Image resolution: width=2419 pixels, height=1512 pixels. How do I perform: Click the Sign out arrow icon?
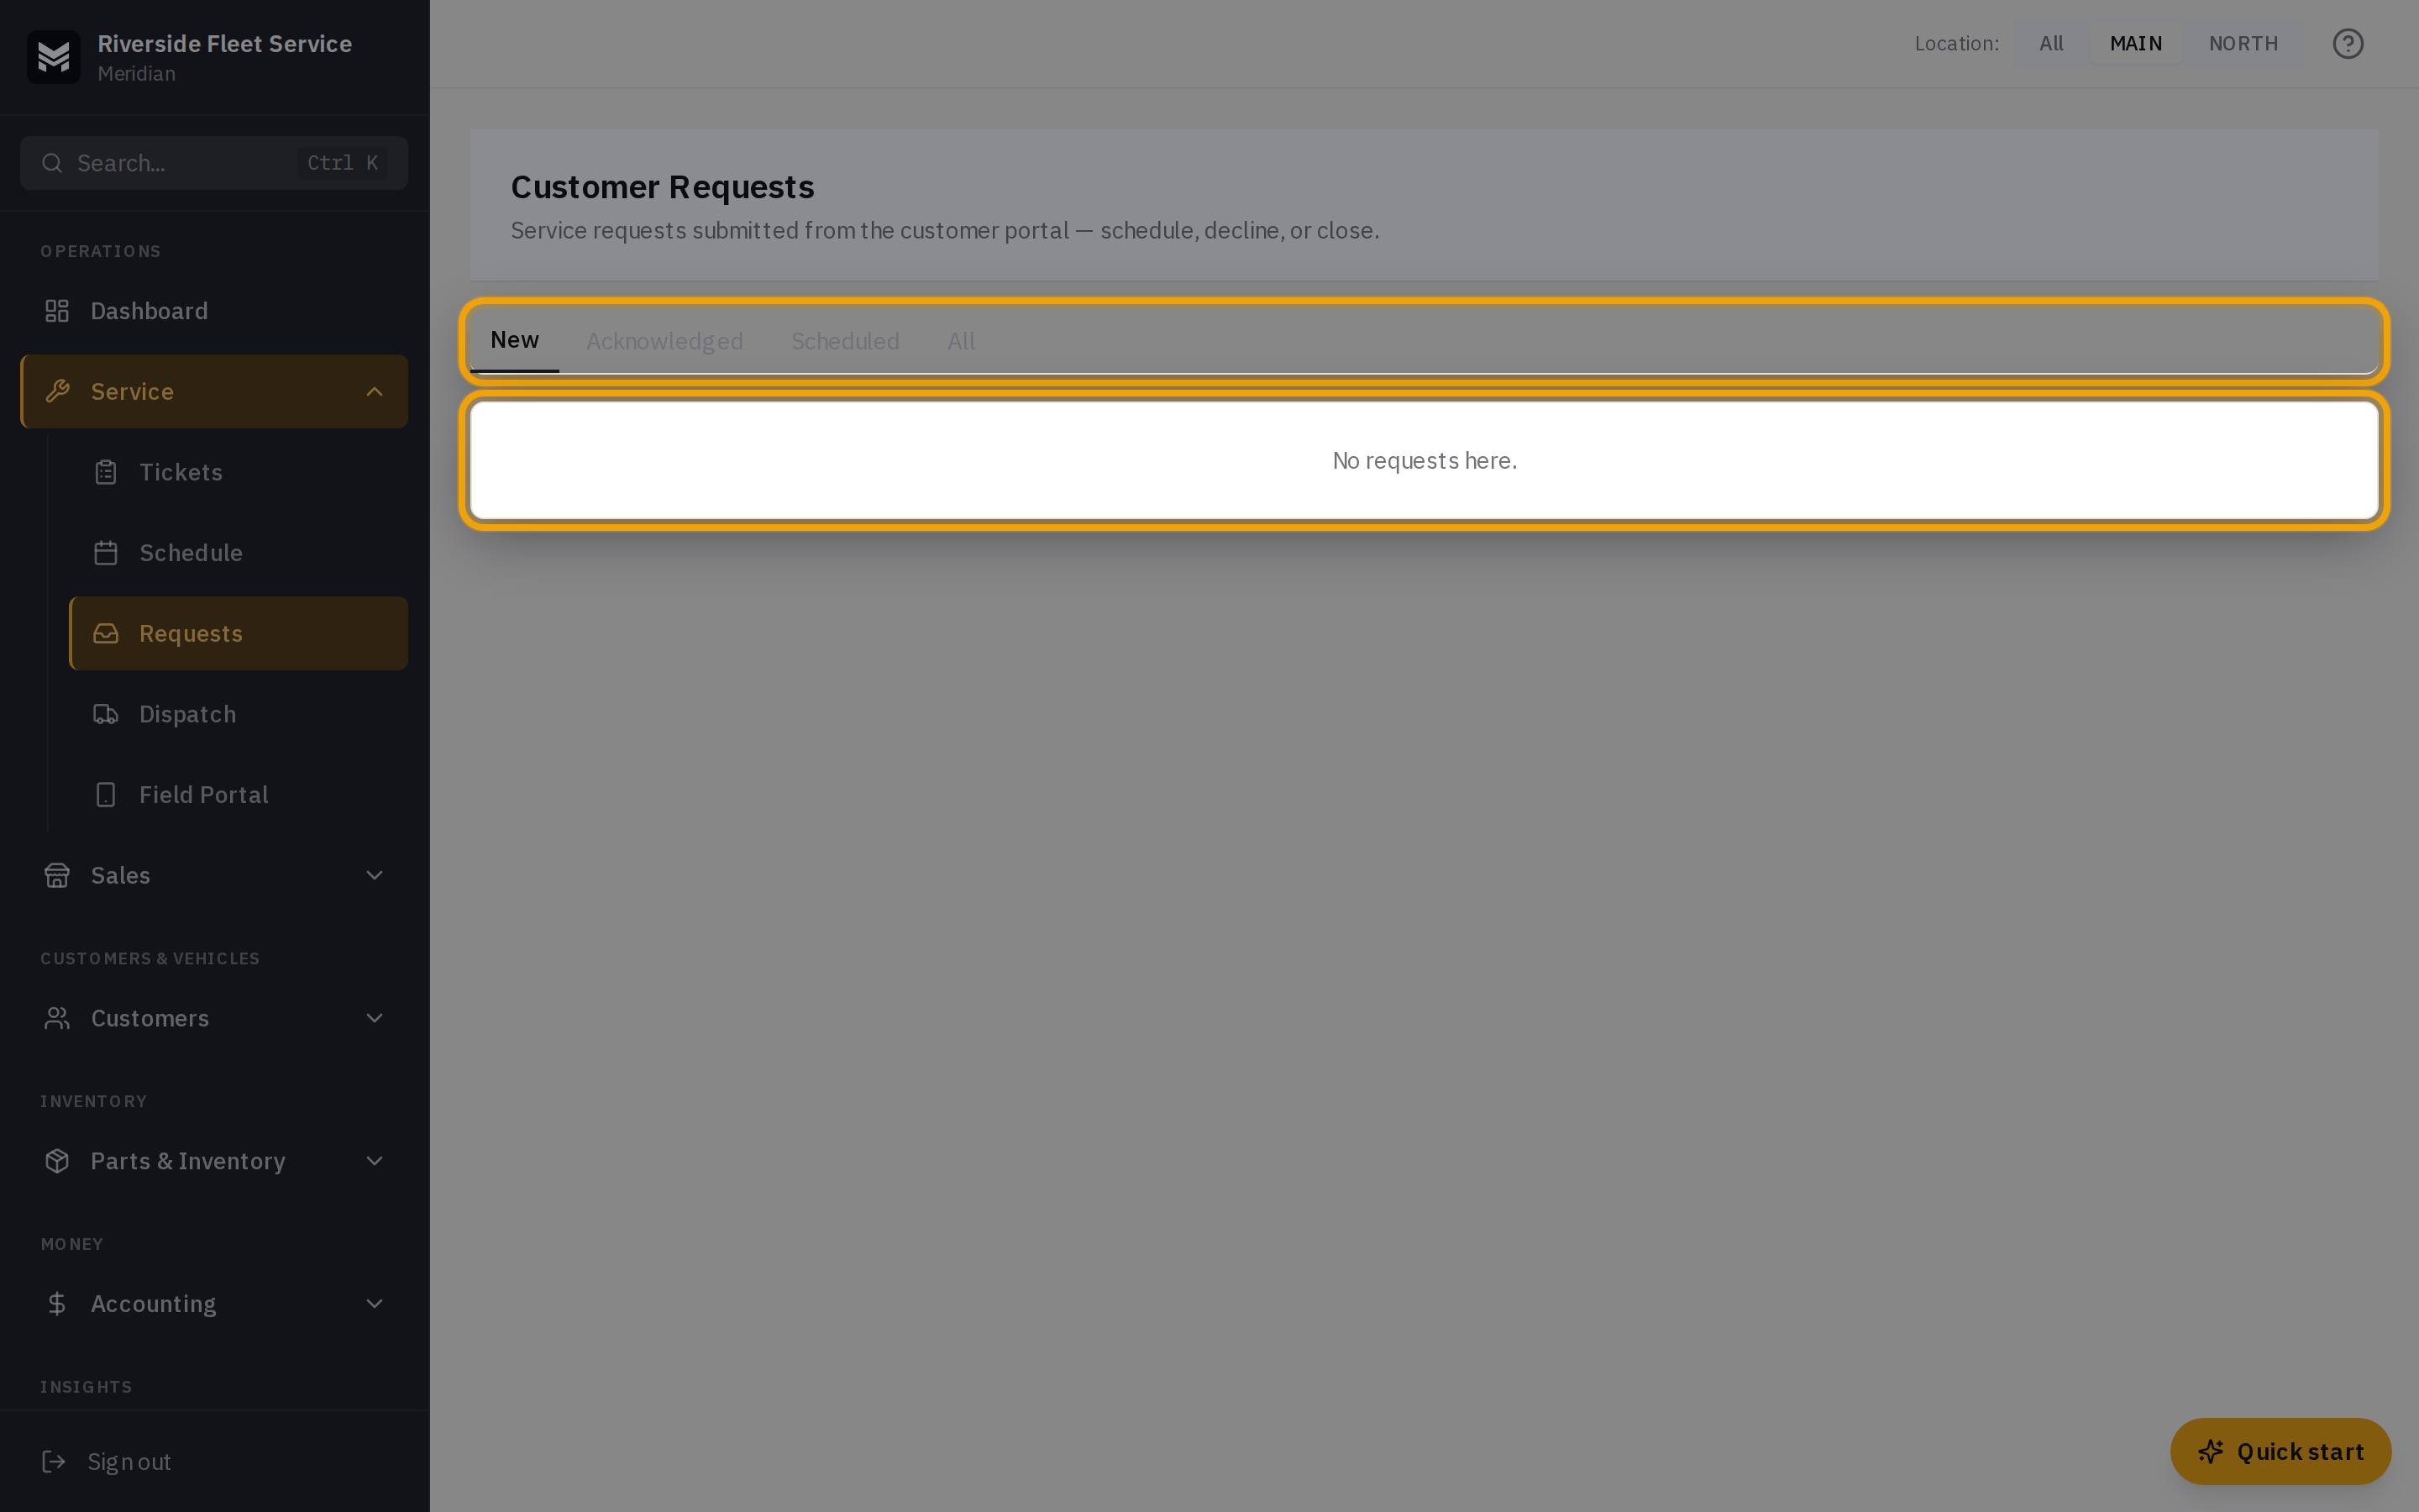[54, 1462]
